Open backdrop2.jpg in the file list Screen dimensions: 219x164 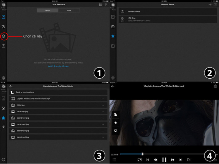[x=58, y=125]
